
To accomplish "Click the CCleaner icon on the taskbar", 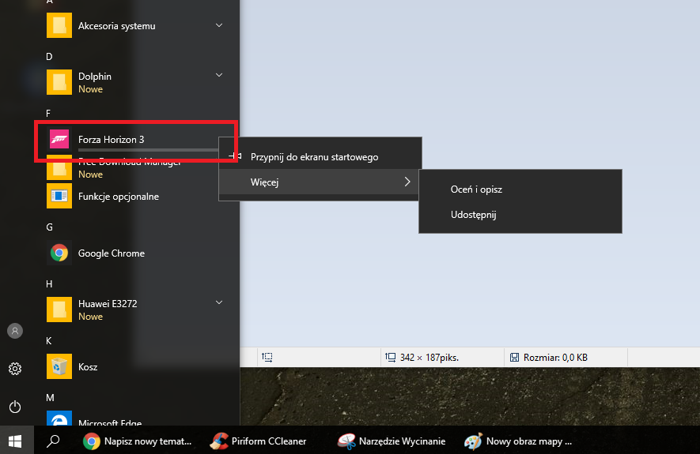I will pyautogui.click(x=219, y=441).
